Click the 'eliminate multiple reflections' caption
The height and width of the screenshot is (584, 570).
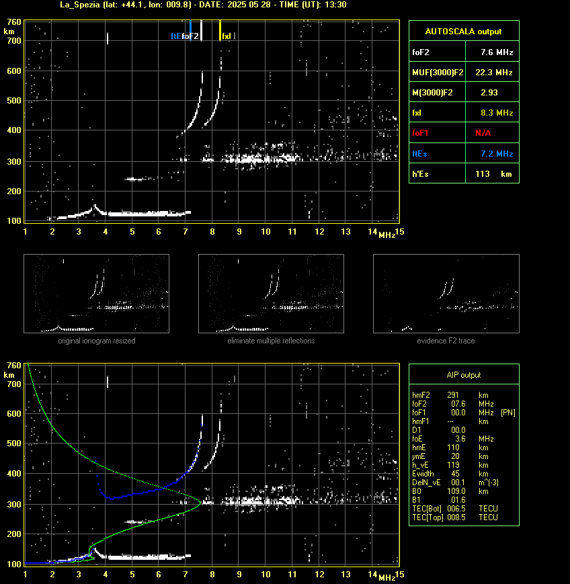tap(271, 341)
